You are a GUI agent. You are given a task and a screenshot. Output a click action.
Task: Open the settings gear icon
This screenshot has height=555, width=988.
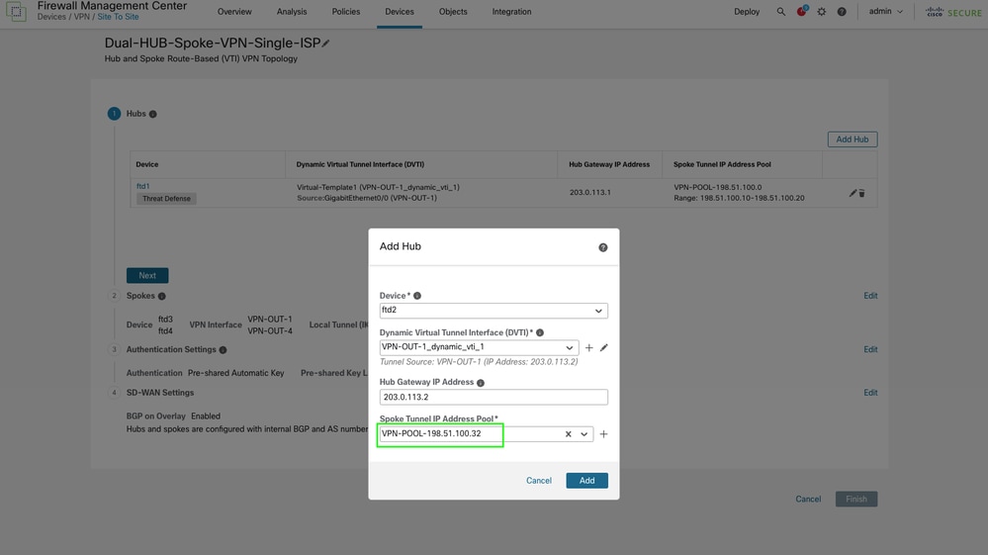[x=822, y=11]
